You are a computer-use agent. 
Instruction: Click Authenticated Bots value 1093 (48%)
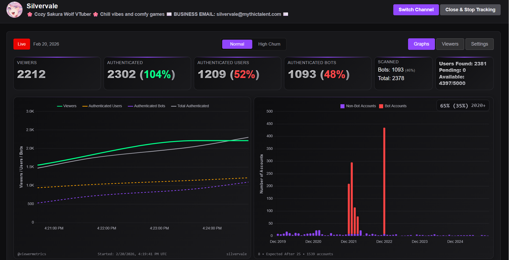click(319, 74)
